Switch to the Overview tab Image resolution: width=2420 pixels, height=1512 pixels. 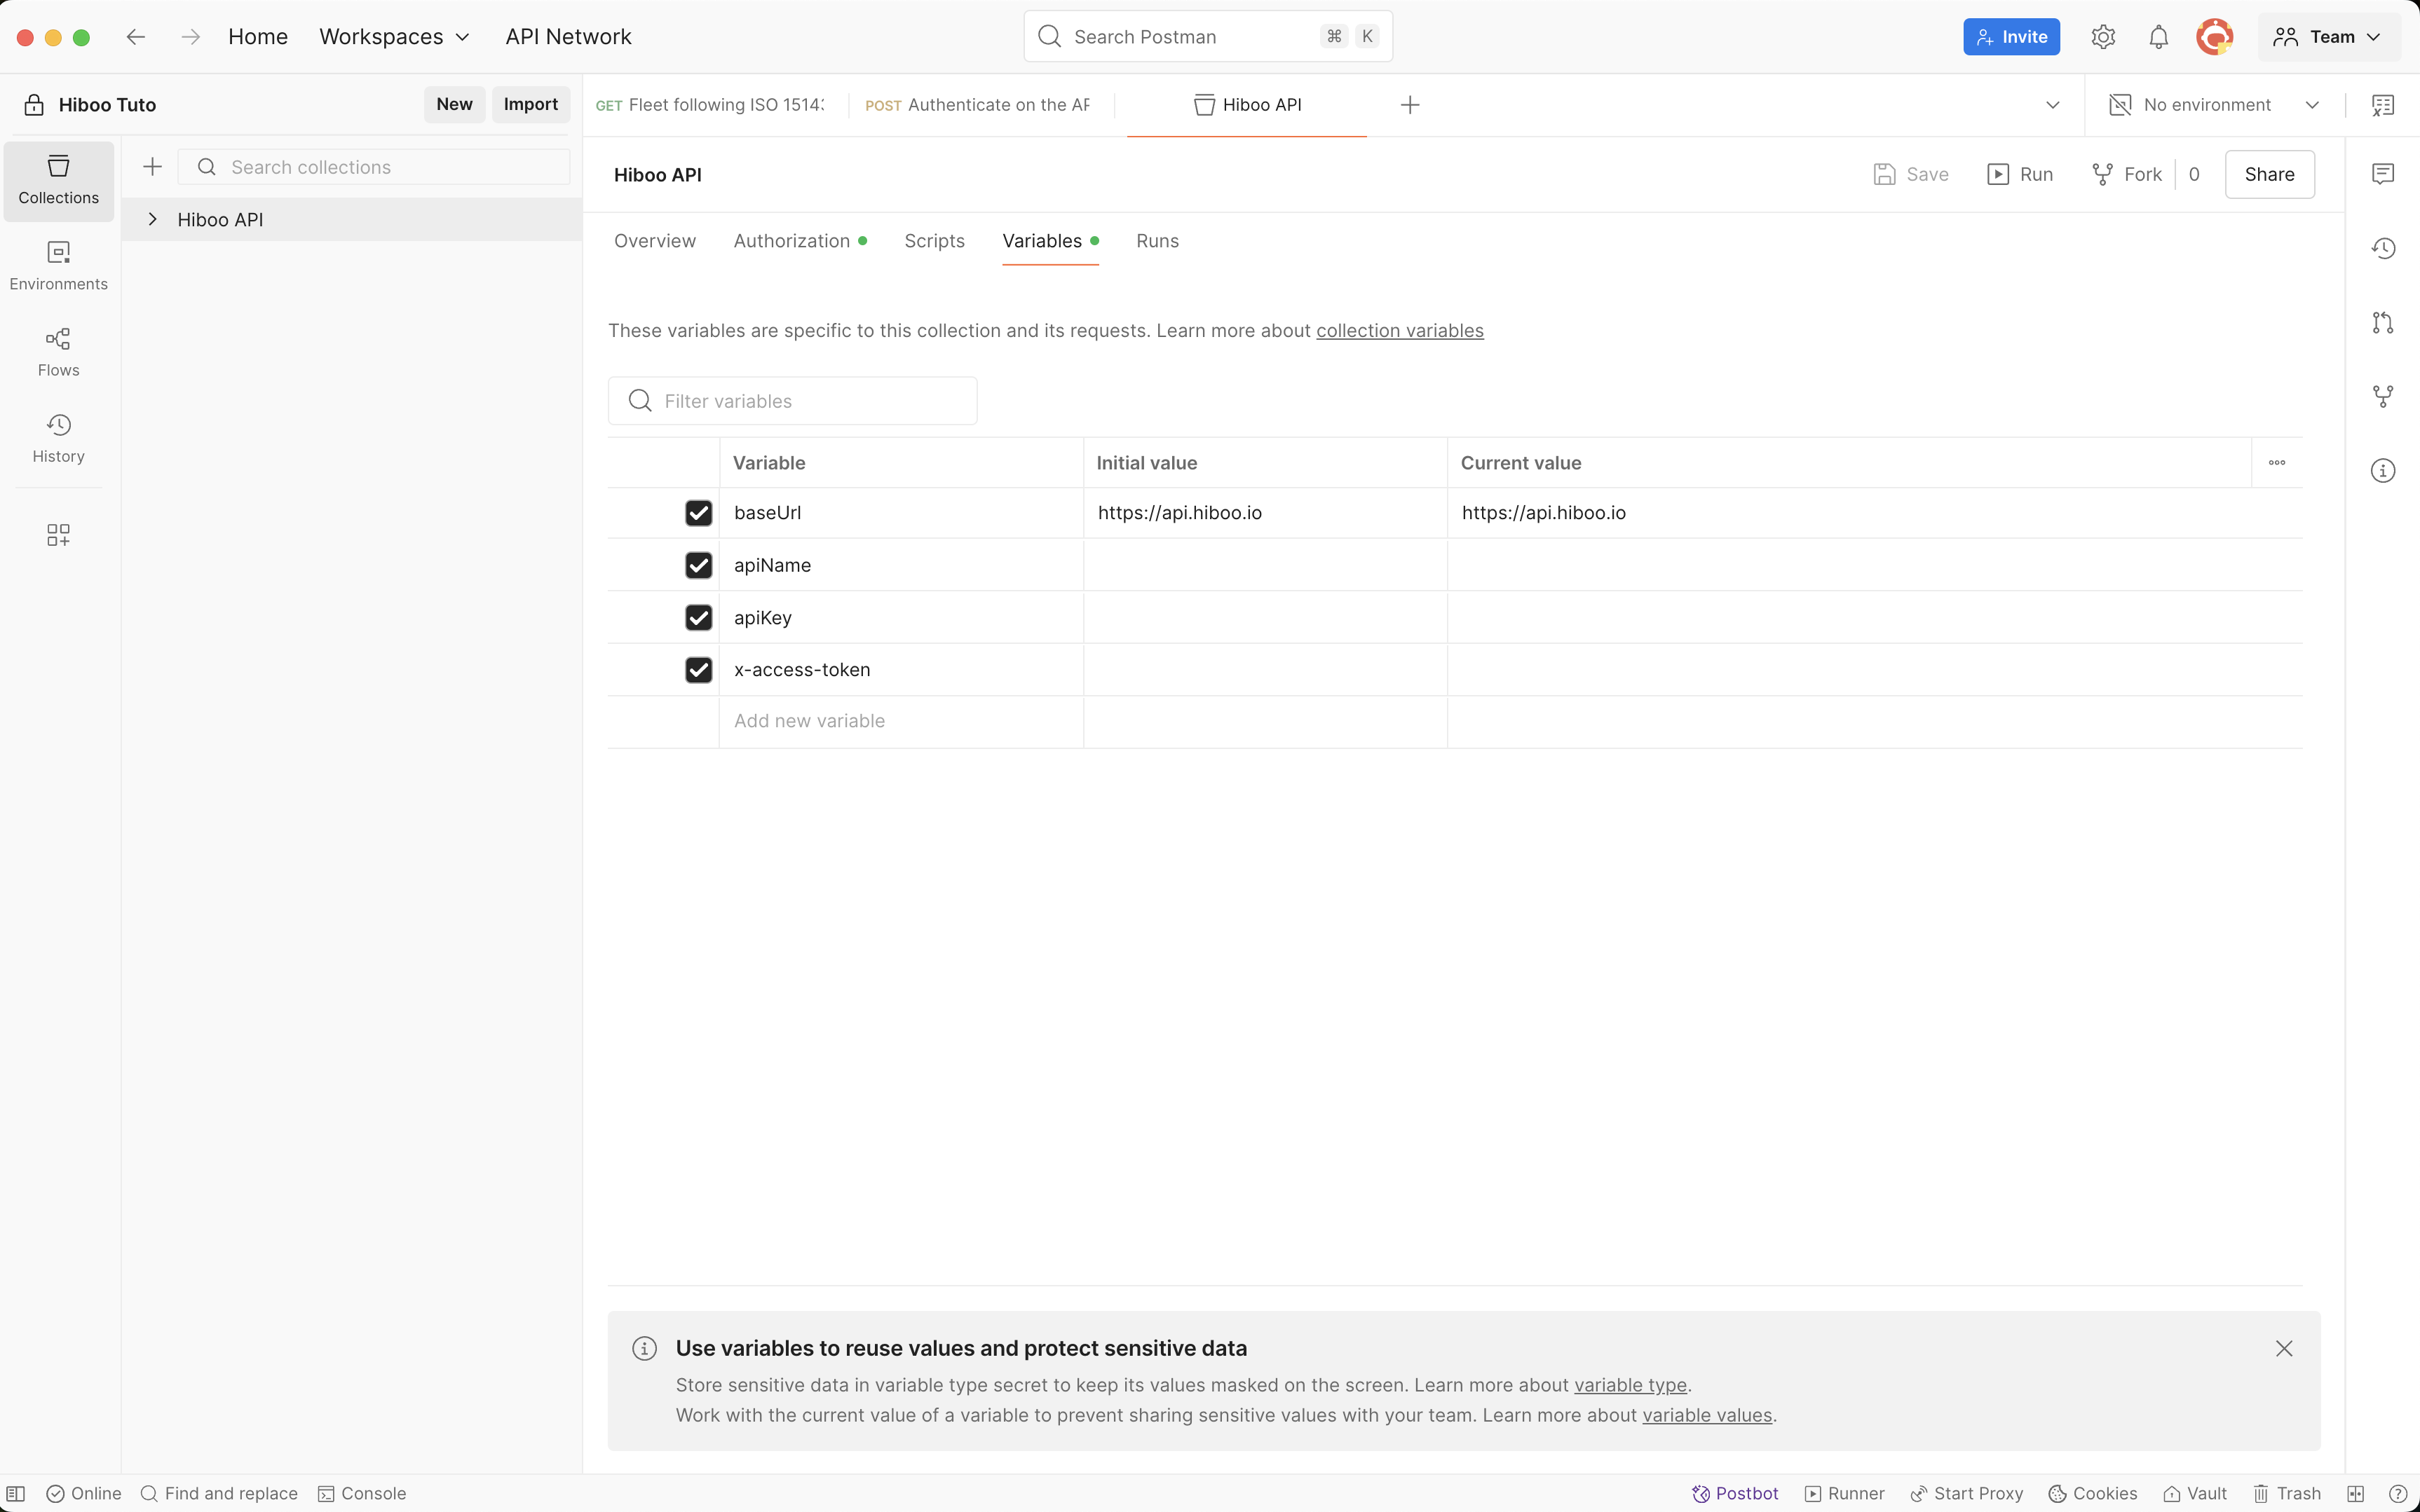[654, 241]
